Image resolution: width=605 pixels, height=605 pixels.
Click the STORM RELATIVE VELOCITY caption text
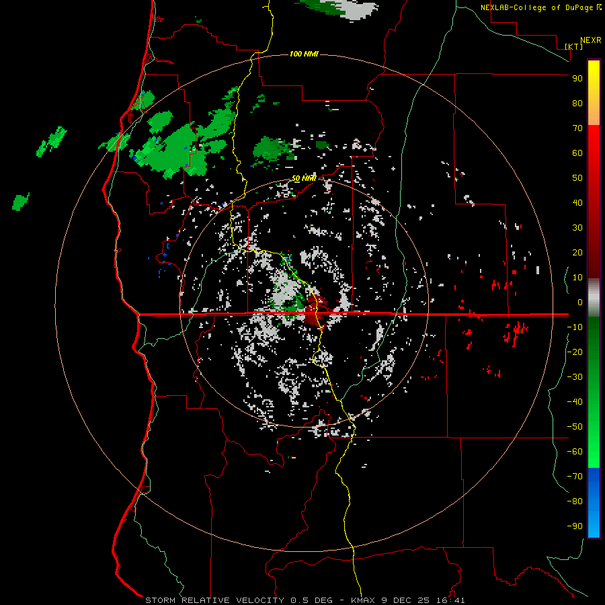[x=214, y=600]
